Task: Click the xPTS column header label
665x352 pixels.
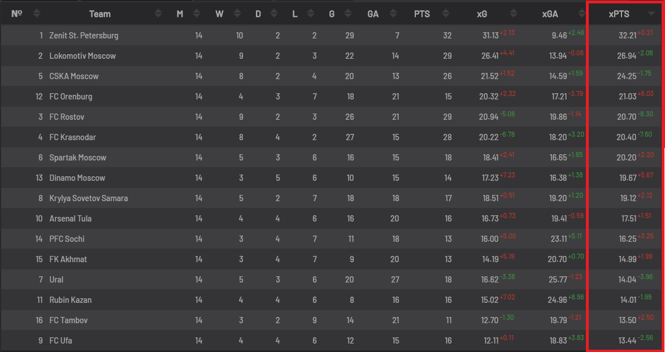Action: pos(619,14)
